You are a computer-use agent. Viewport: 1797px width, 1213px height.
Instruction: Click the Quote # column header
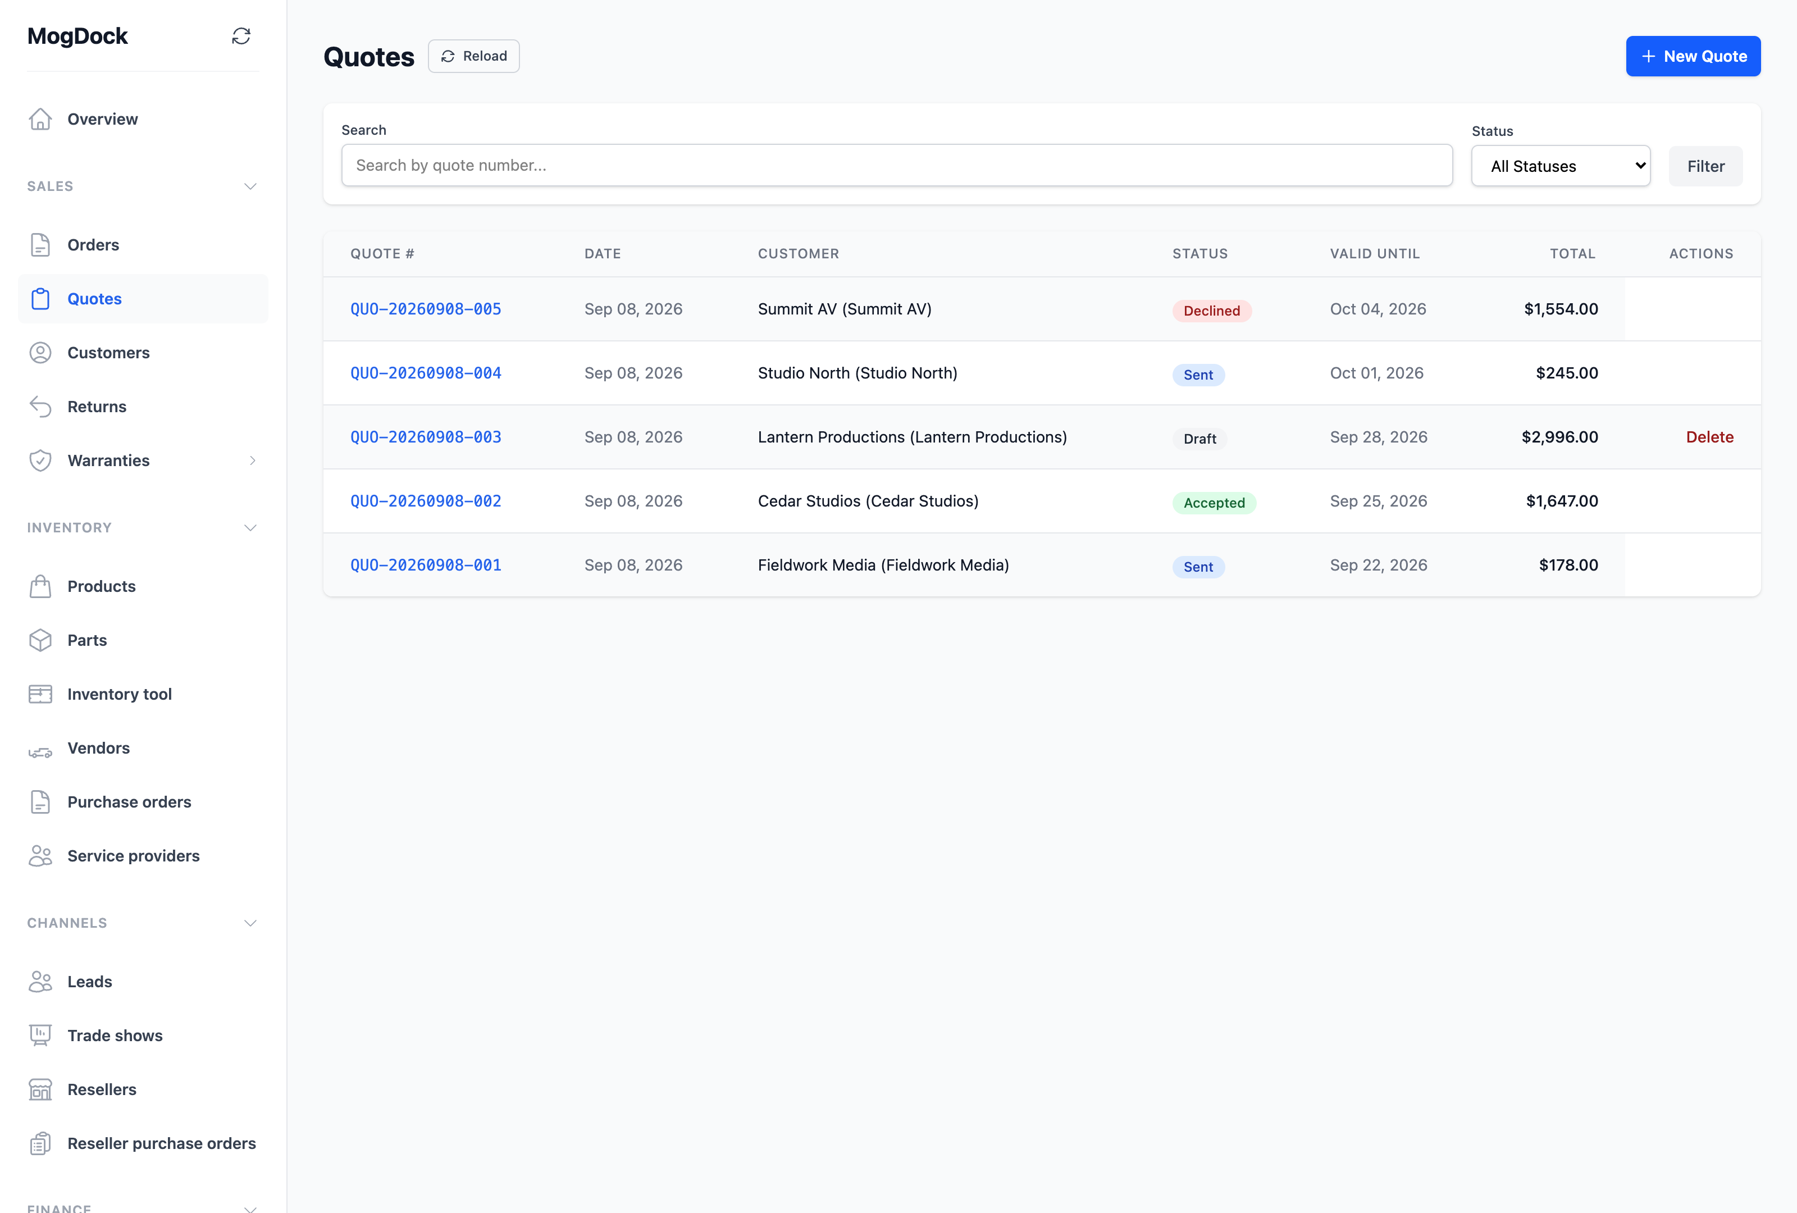pos(382,254)
